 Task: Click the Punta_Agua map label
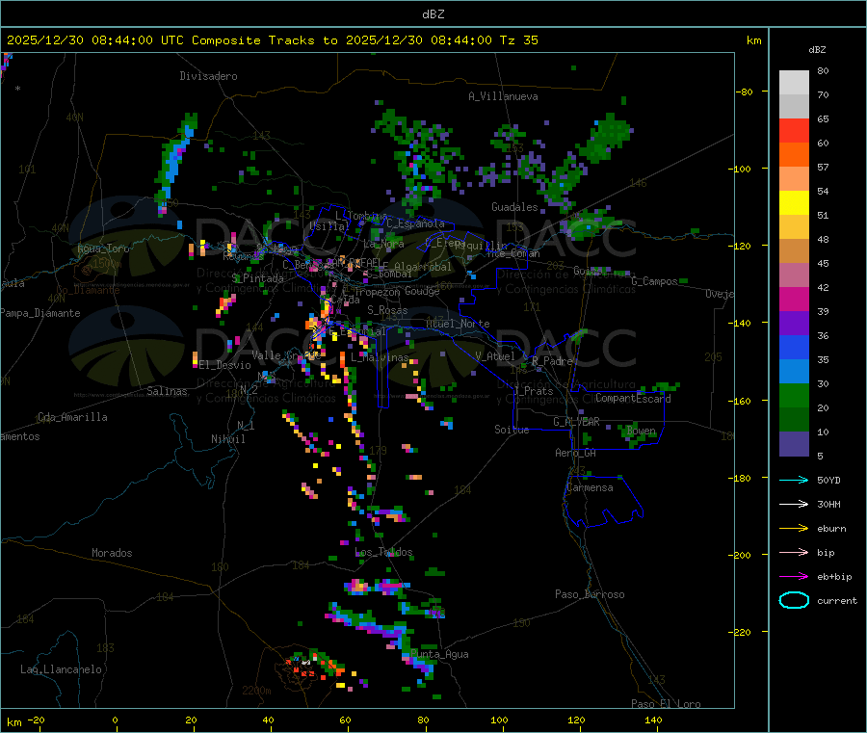[x=439, y=655]
